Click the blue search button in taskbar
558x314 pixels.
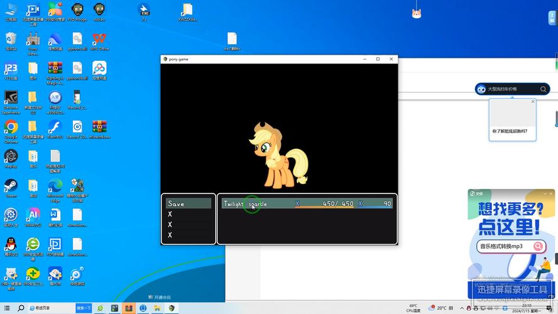coord(84,308)
